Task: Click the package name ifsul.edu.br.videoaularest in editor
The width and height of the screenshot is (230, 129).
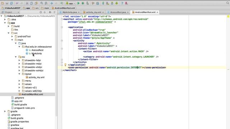Action: pos(96,22)
